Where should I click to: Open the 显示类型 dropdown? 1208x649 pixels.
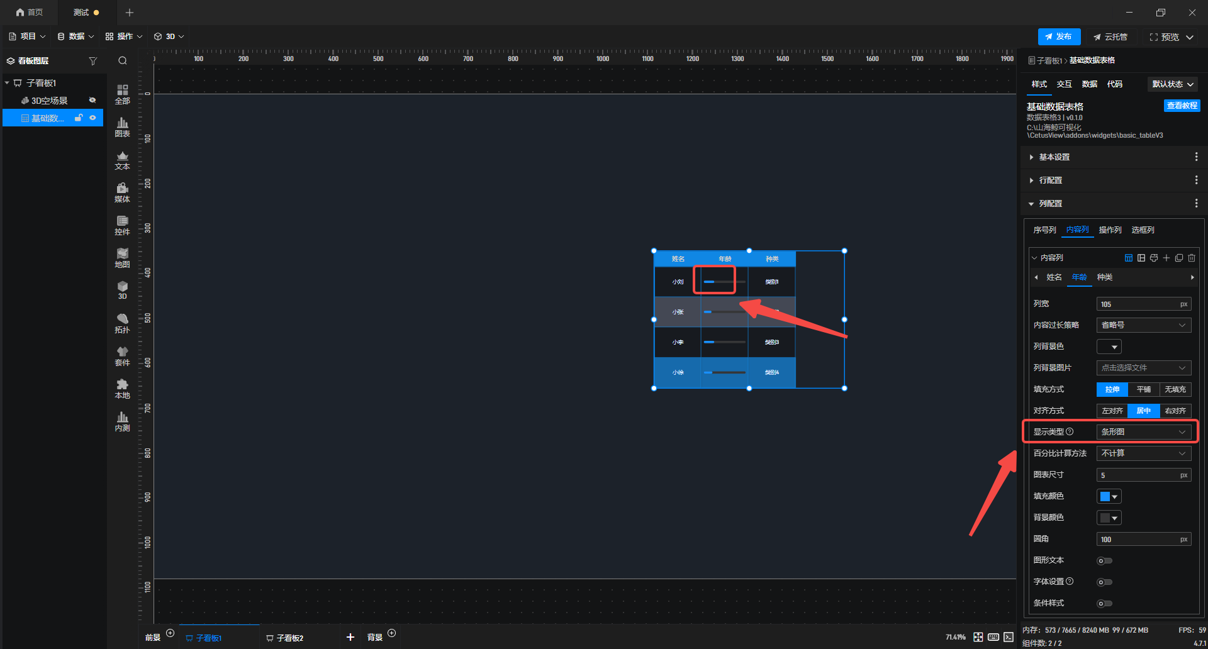tap(1143, 432)
